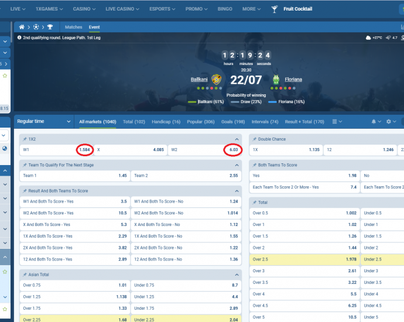
Task: Click the football icon in breadcrumb
Action: click(x=36, y=27)
